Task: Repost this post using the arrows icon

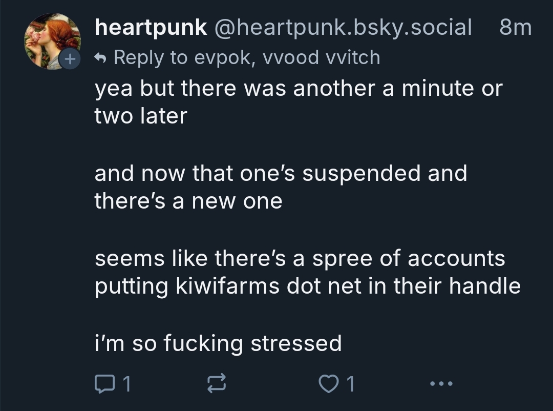Action: click(x=216, y=383)
